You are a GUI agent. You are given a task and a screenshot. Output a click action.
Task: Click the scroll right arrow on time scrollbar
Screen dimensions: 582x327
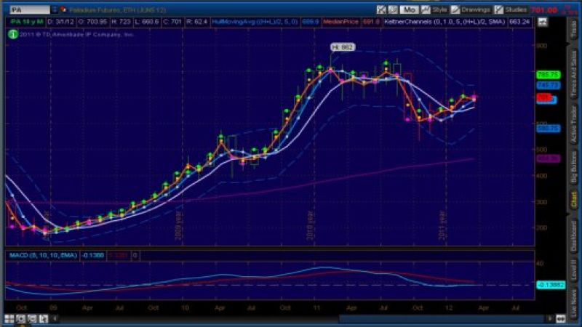550,318
